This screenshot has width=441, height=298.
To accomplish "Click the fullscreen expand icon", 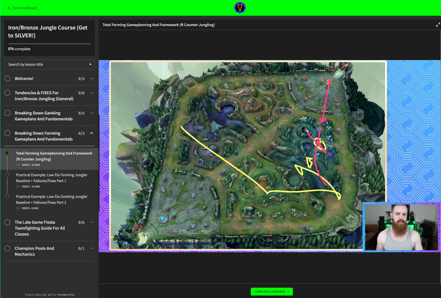I will pos(438,25).
